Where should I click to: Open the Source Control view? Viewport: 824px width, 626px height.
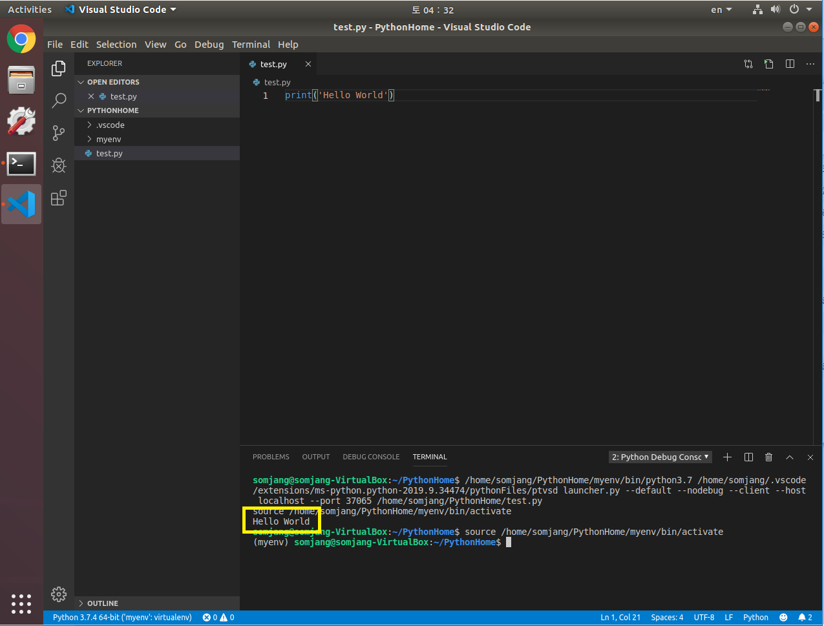(59, 133)
